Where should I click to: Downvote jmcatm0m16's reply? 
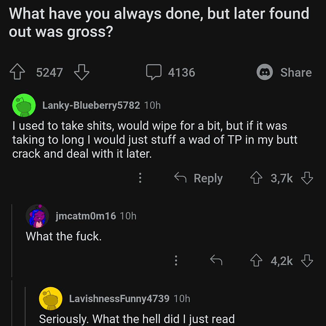[307, 261]
